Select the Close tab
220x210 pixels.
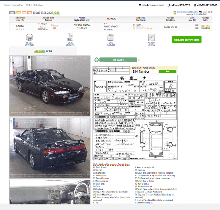click(18, 13)
